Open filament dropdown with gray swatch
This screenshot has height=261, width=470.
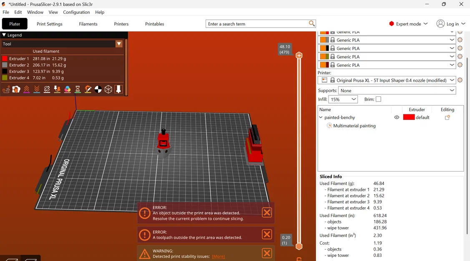point(387,40)
